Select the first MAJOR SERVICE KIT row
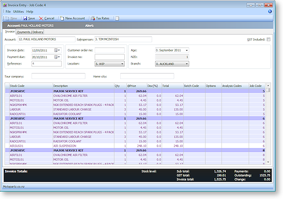 pos(135,91)
